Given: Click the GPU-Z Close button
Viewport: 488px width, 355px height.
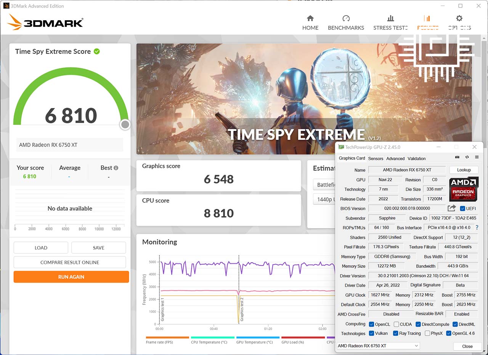Looking at the screenshot, I should 467,346.
